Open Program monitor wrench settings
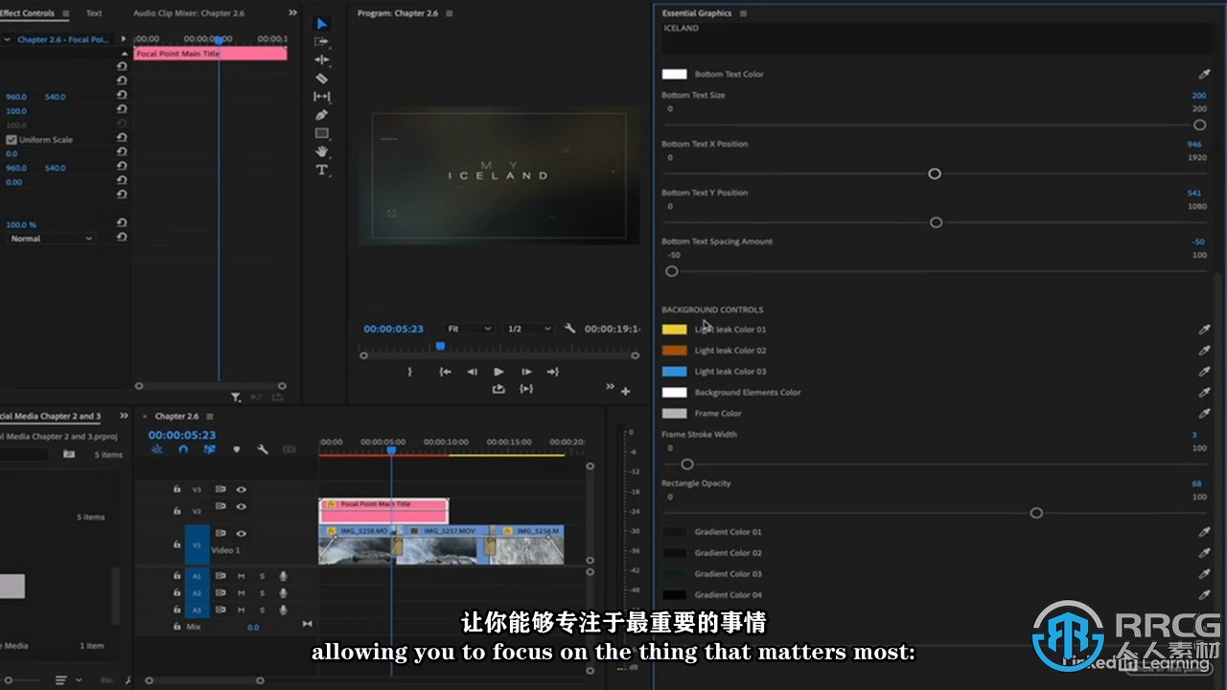Image resolution: width=1227 pixels, height=690 pixels. click(570, 329)
